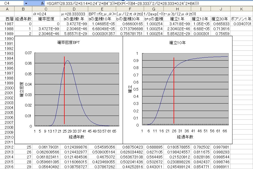Click the 確立 vertical axis title of the right chart
The image size is (253, 169).
coord(130,89)
